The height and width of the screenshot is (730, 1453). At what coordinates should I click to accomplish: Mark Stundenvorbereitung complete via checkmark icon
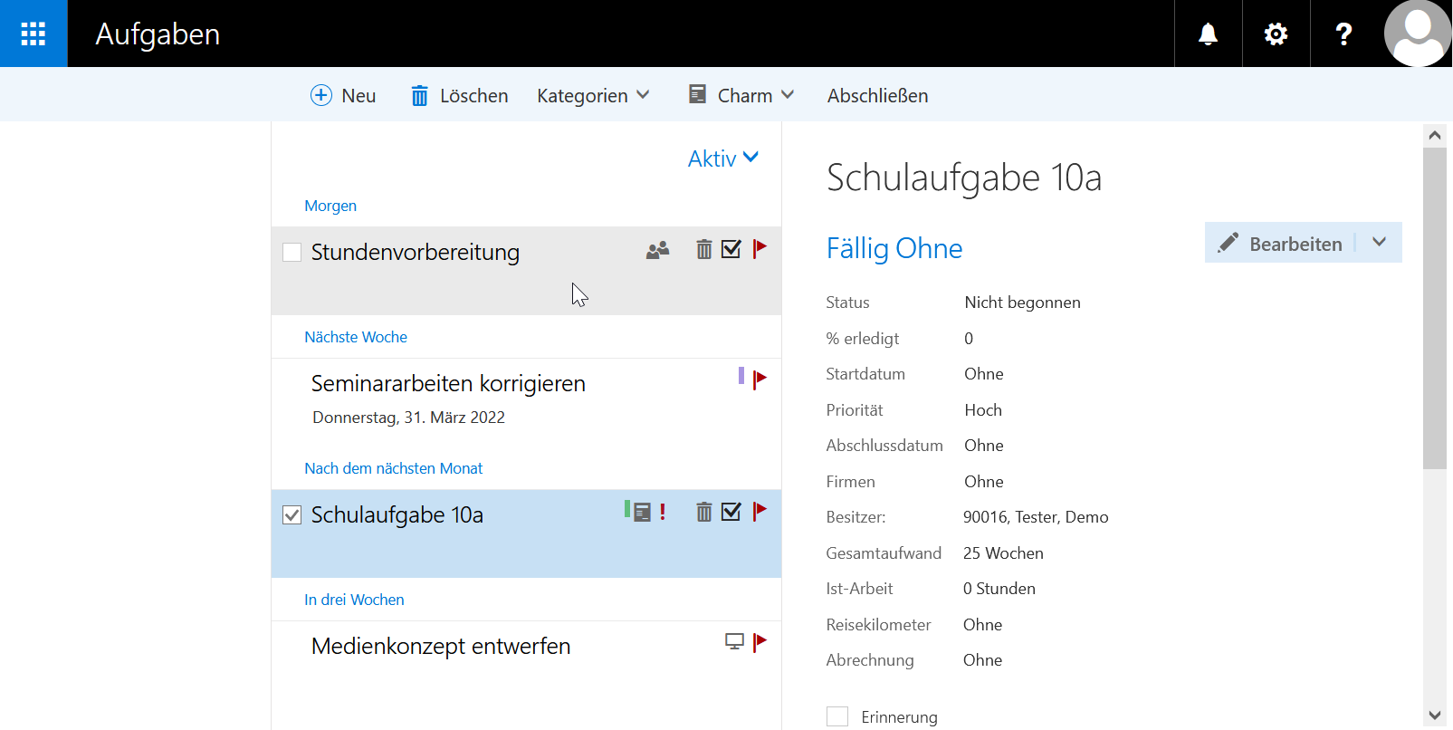(731, 249)
